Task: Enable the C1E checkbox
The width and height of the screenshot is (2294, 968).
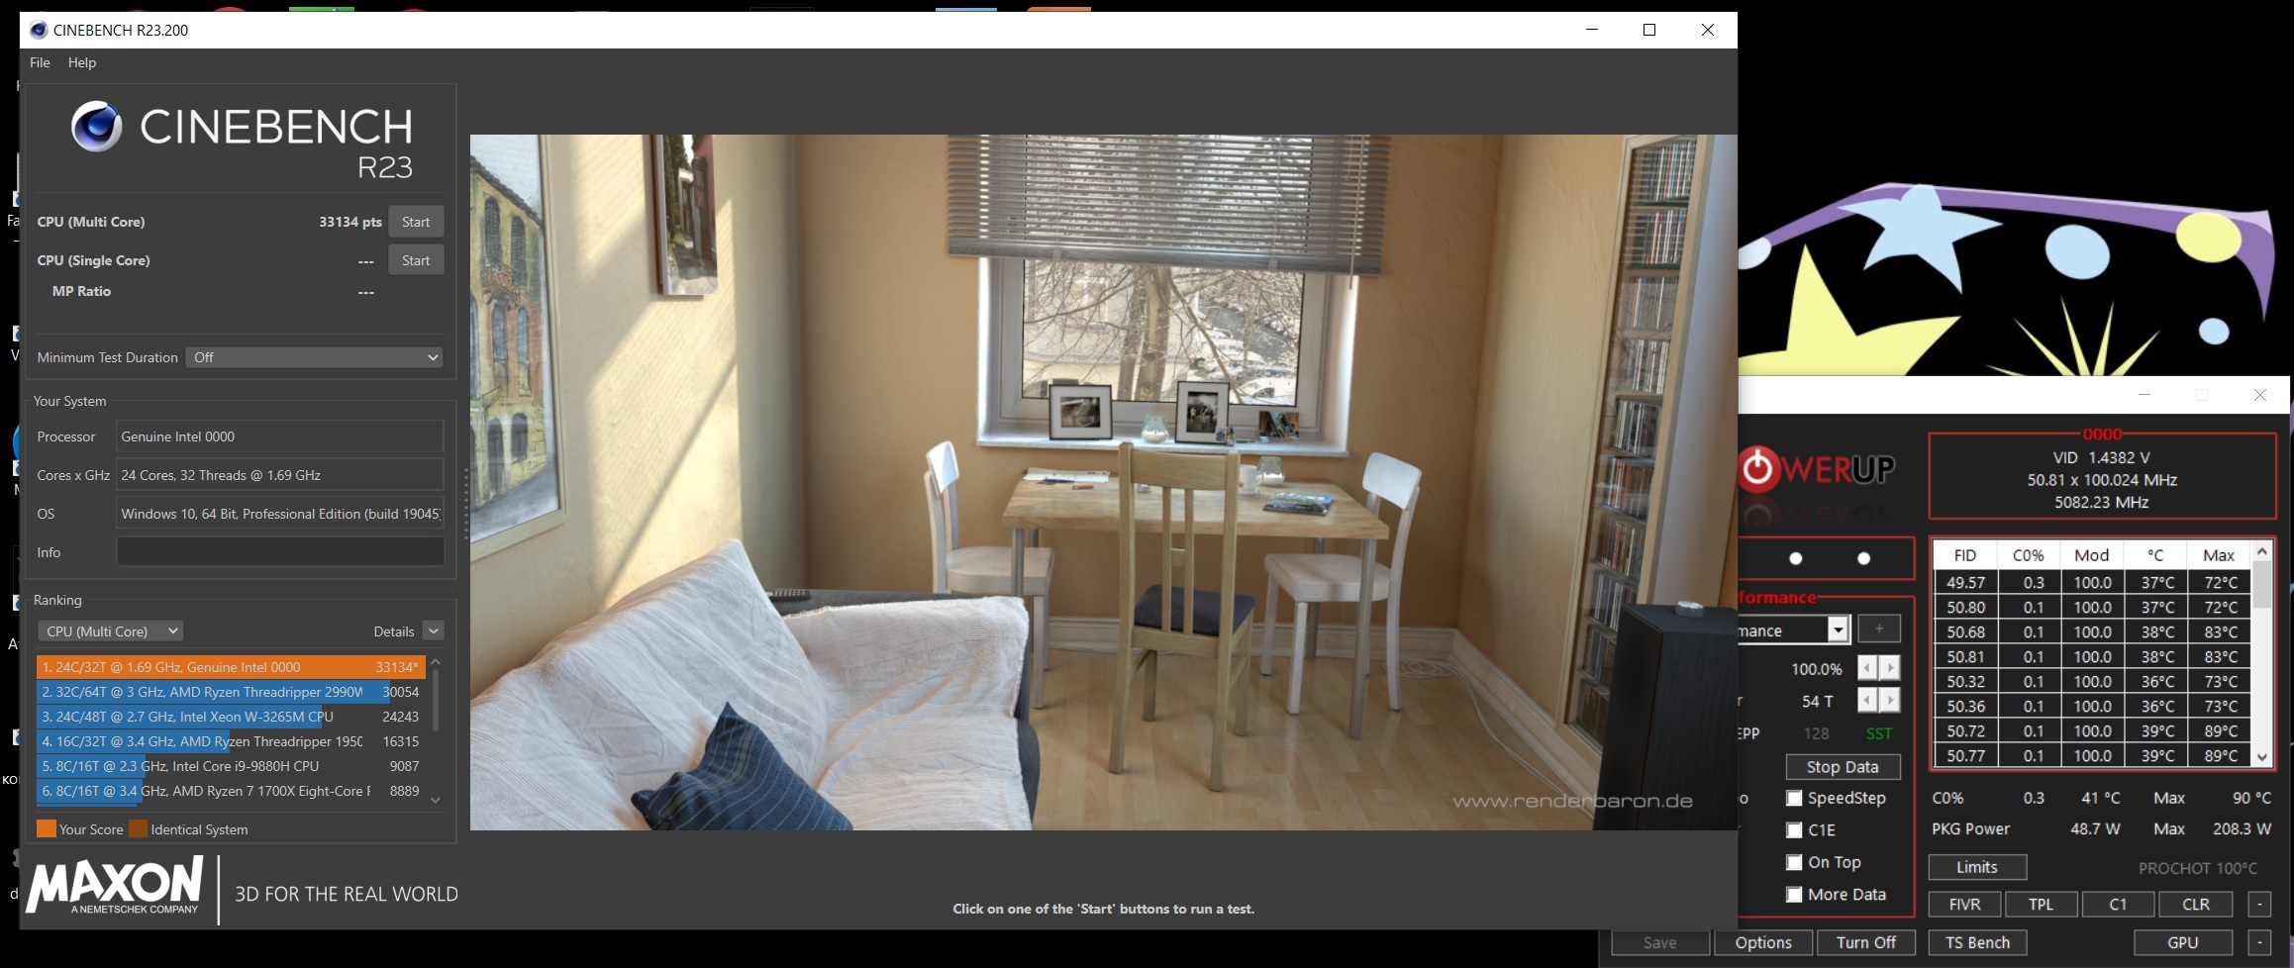Action: [x=1794, y=830]
